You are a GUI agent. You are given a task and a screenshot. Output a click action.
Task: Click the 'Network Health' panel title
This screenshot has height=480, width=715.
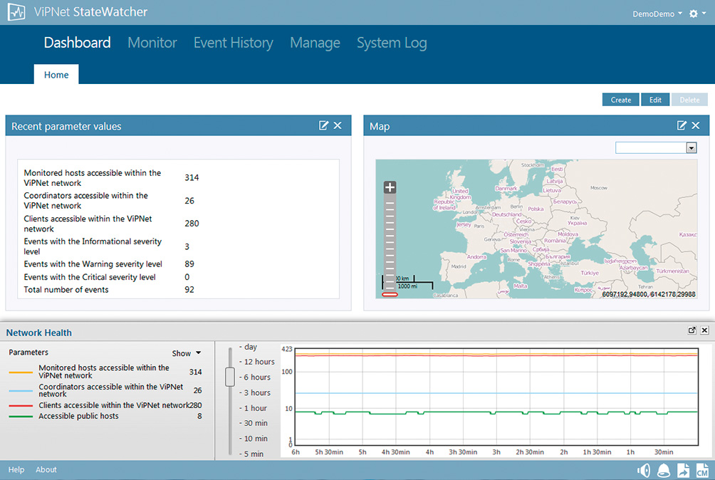pyautogui.click(x=38, y=333)
